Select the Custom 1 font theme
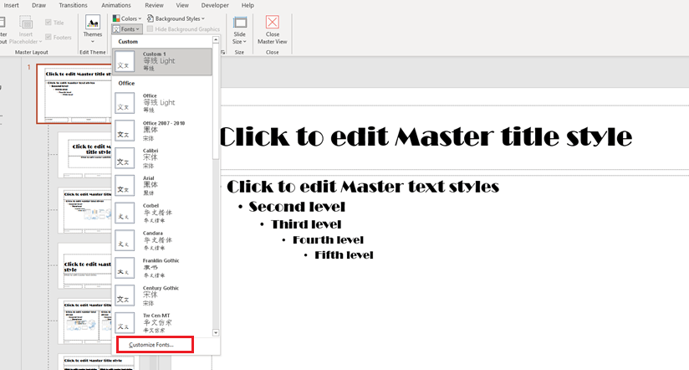The width and height of the screenshot is (689, 370). tap(162, 61)
